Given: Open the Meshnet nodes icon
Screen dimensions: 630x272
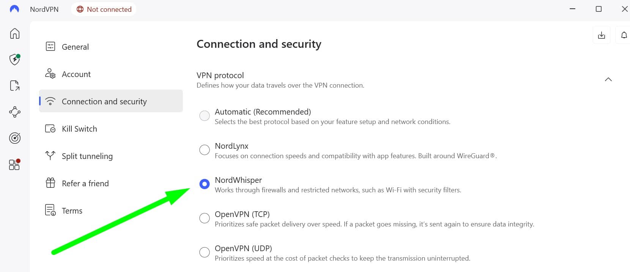Looking at the screenshot, I should [14, 112].
